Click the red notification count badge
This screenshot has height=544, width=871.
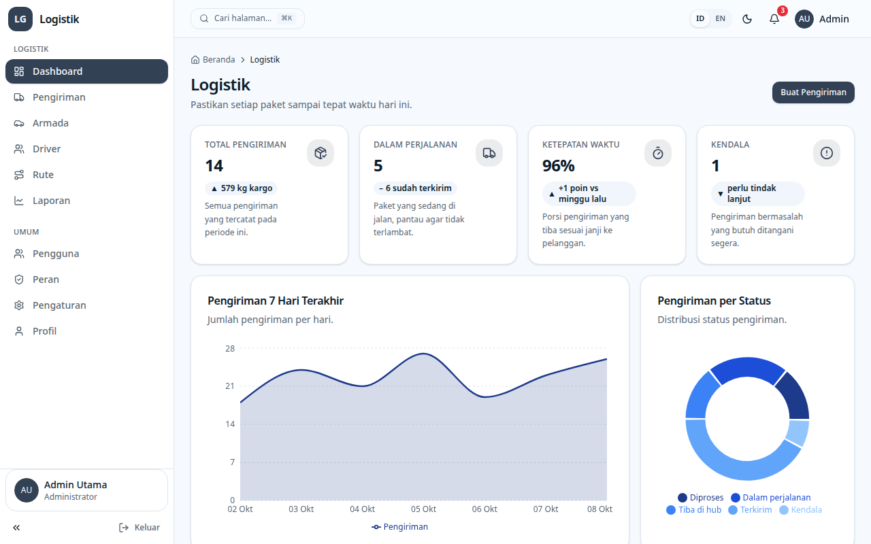point(783,11)
